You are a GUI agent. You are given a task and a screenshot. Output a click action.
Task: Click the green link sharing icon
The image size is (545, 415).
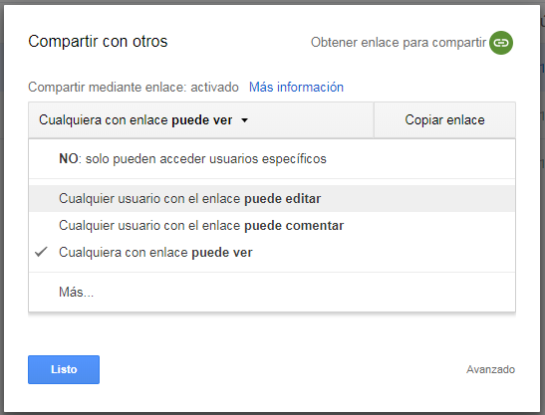click(501, 43)
